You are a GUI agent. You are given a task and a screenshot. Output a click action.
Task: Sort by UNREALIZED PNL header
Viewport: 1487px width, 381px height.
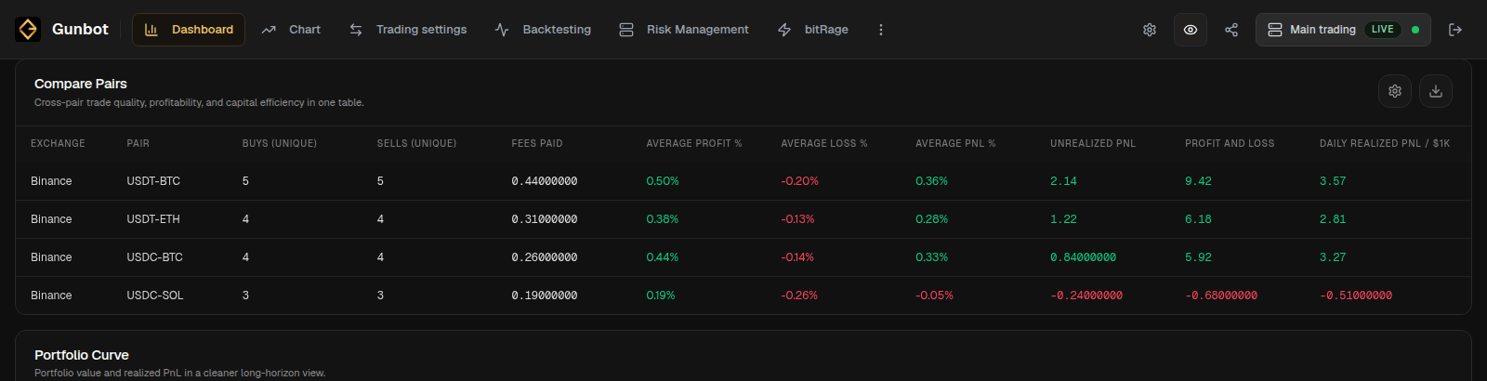click(1093, 144)
